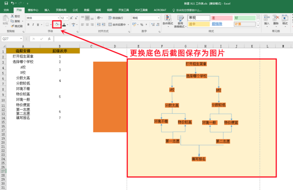Click the insert function fx icon

(49, 39)
